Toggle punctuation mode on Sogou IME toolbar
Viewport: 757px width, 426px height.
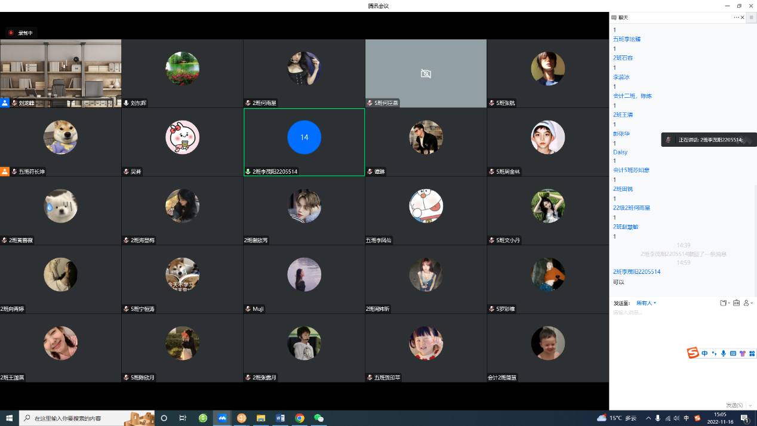tap(714, 353)
